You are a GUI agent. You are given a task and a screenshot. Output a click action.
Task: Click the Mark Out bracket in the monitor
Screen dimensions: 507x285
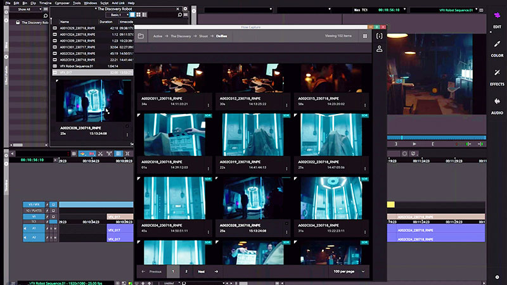coord(395,144)
